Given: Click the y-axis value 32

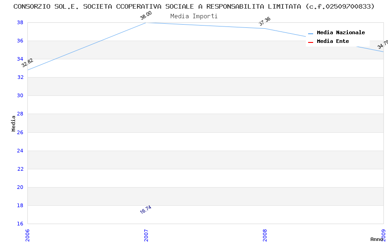Looking at the screenshot, I should (20, 78).
